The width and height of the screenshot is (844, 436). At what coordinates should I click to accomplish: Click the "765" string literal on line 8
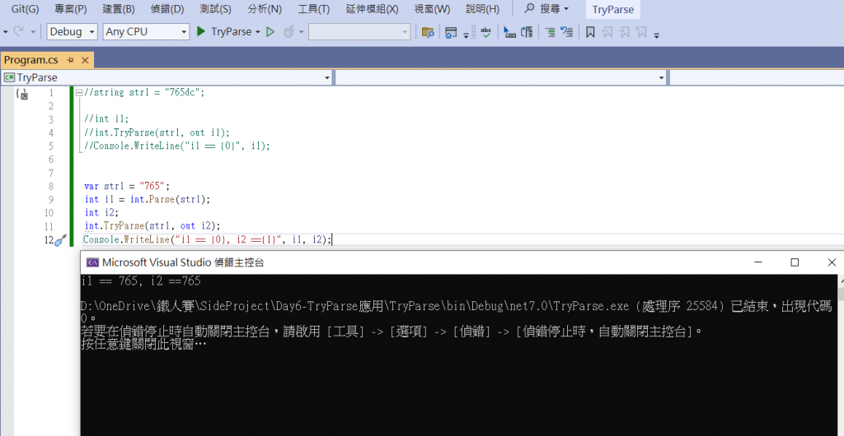point(152,186)
